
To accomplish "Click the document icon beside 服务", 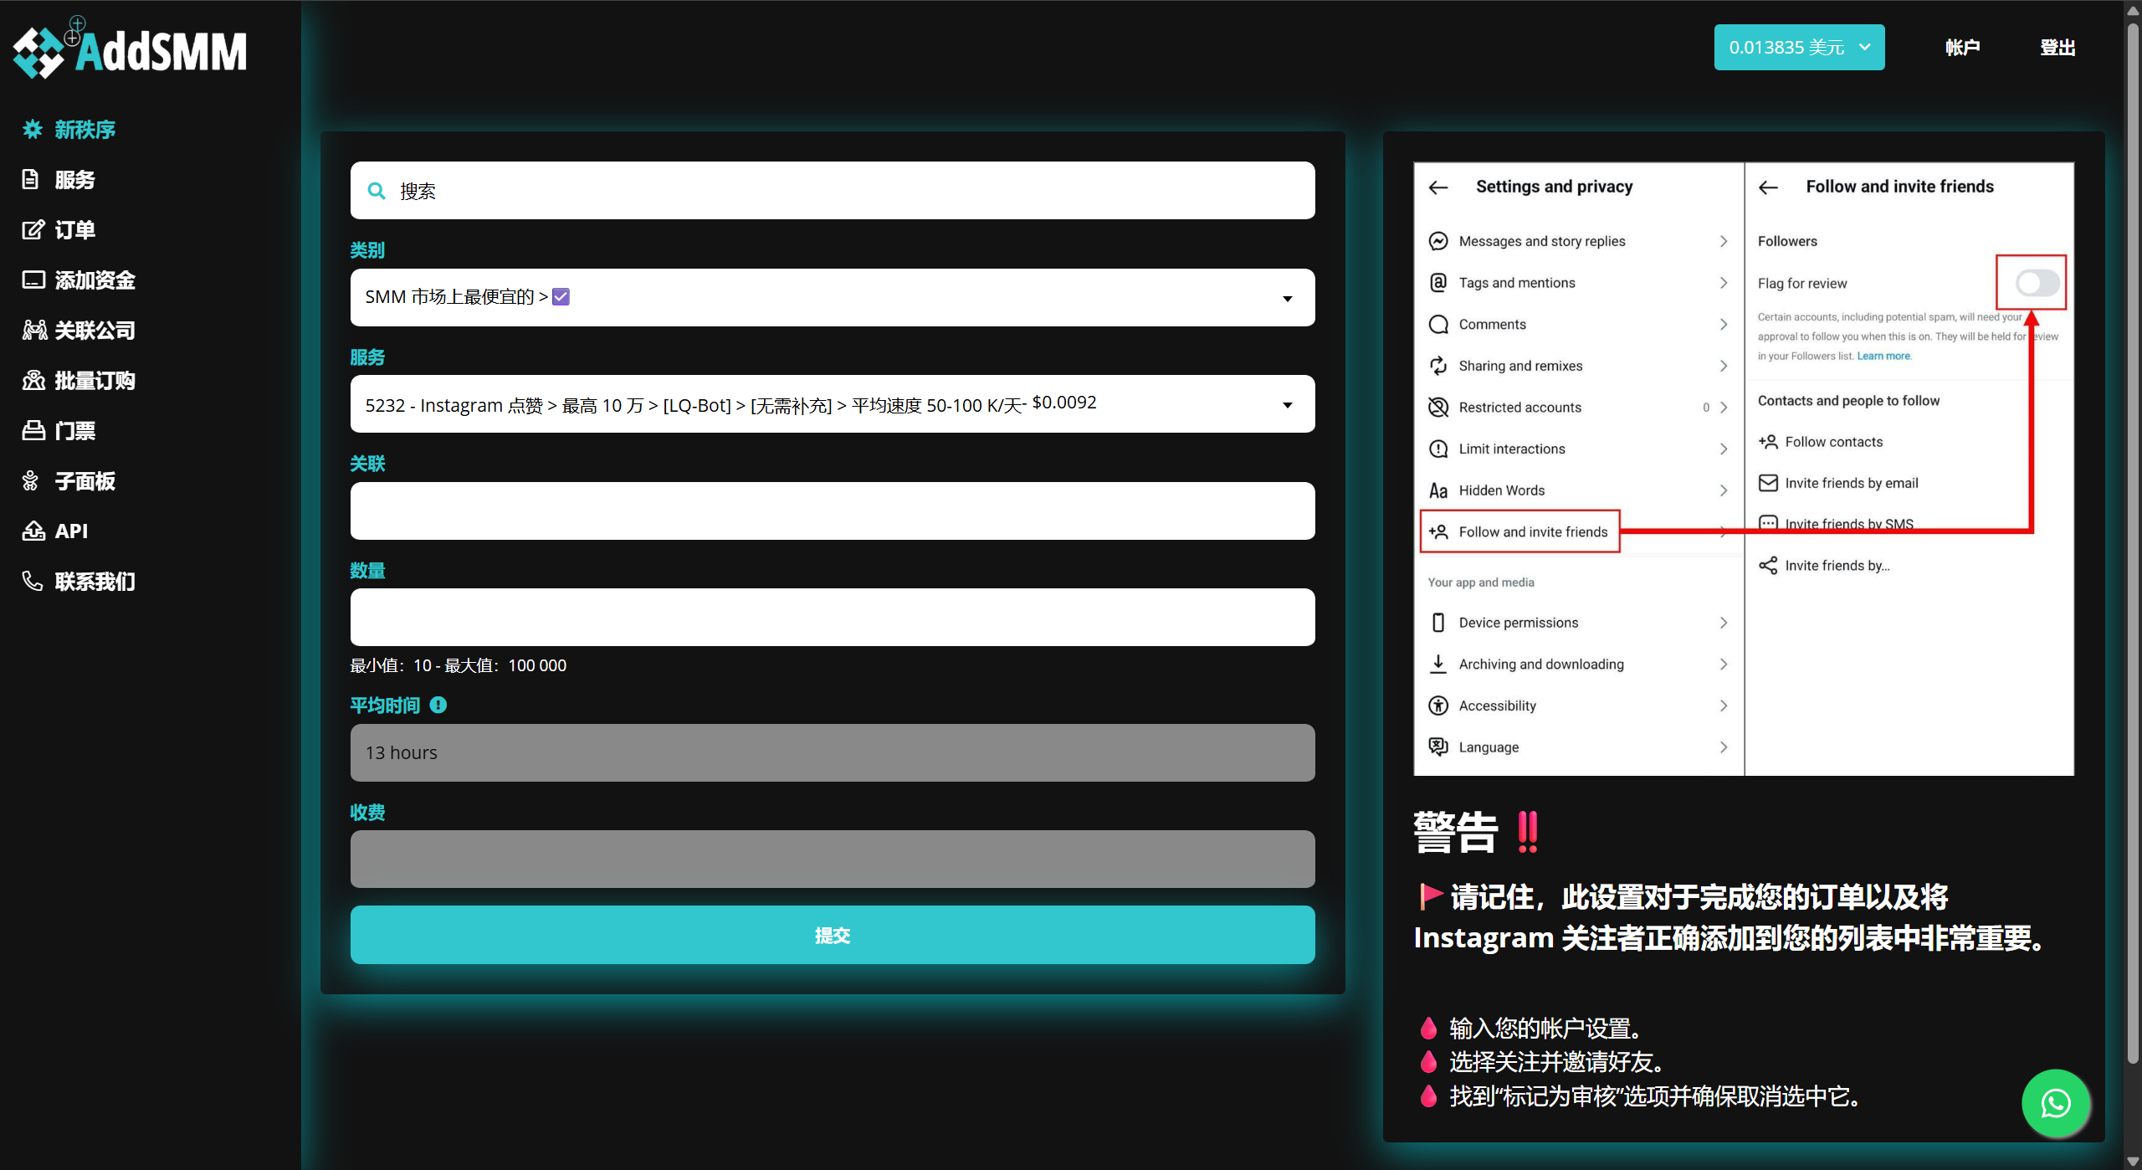I will tap(31, 179).
